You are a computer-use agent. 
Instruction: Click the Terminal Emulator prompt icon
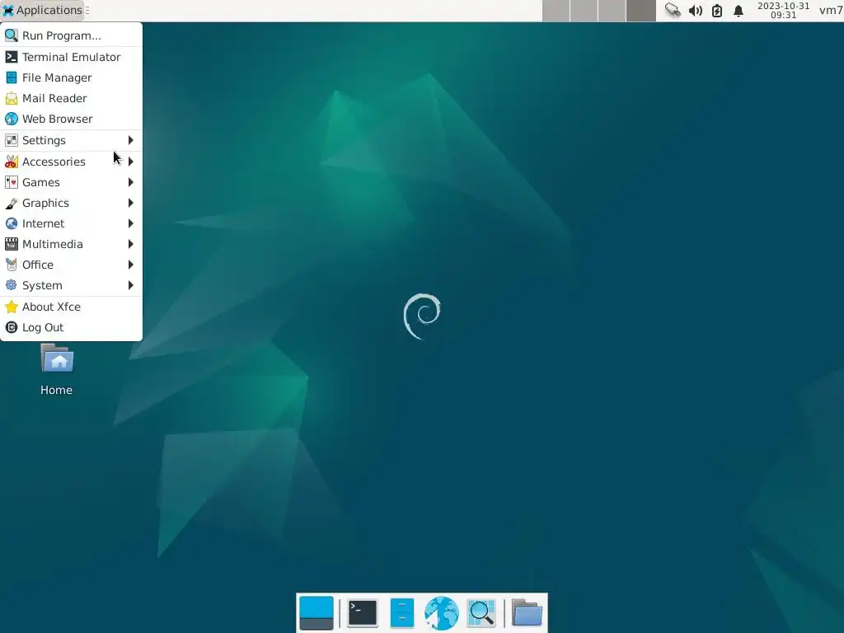(12, 57)
